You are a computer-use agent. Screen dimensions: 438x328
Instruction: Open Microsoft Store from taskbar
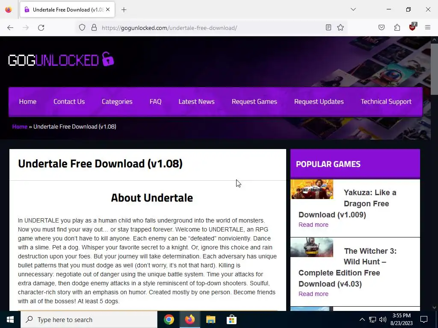point(231,319)
